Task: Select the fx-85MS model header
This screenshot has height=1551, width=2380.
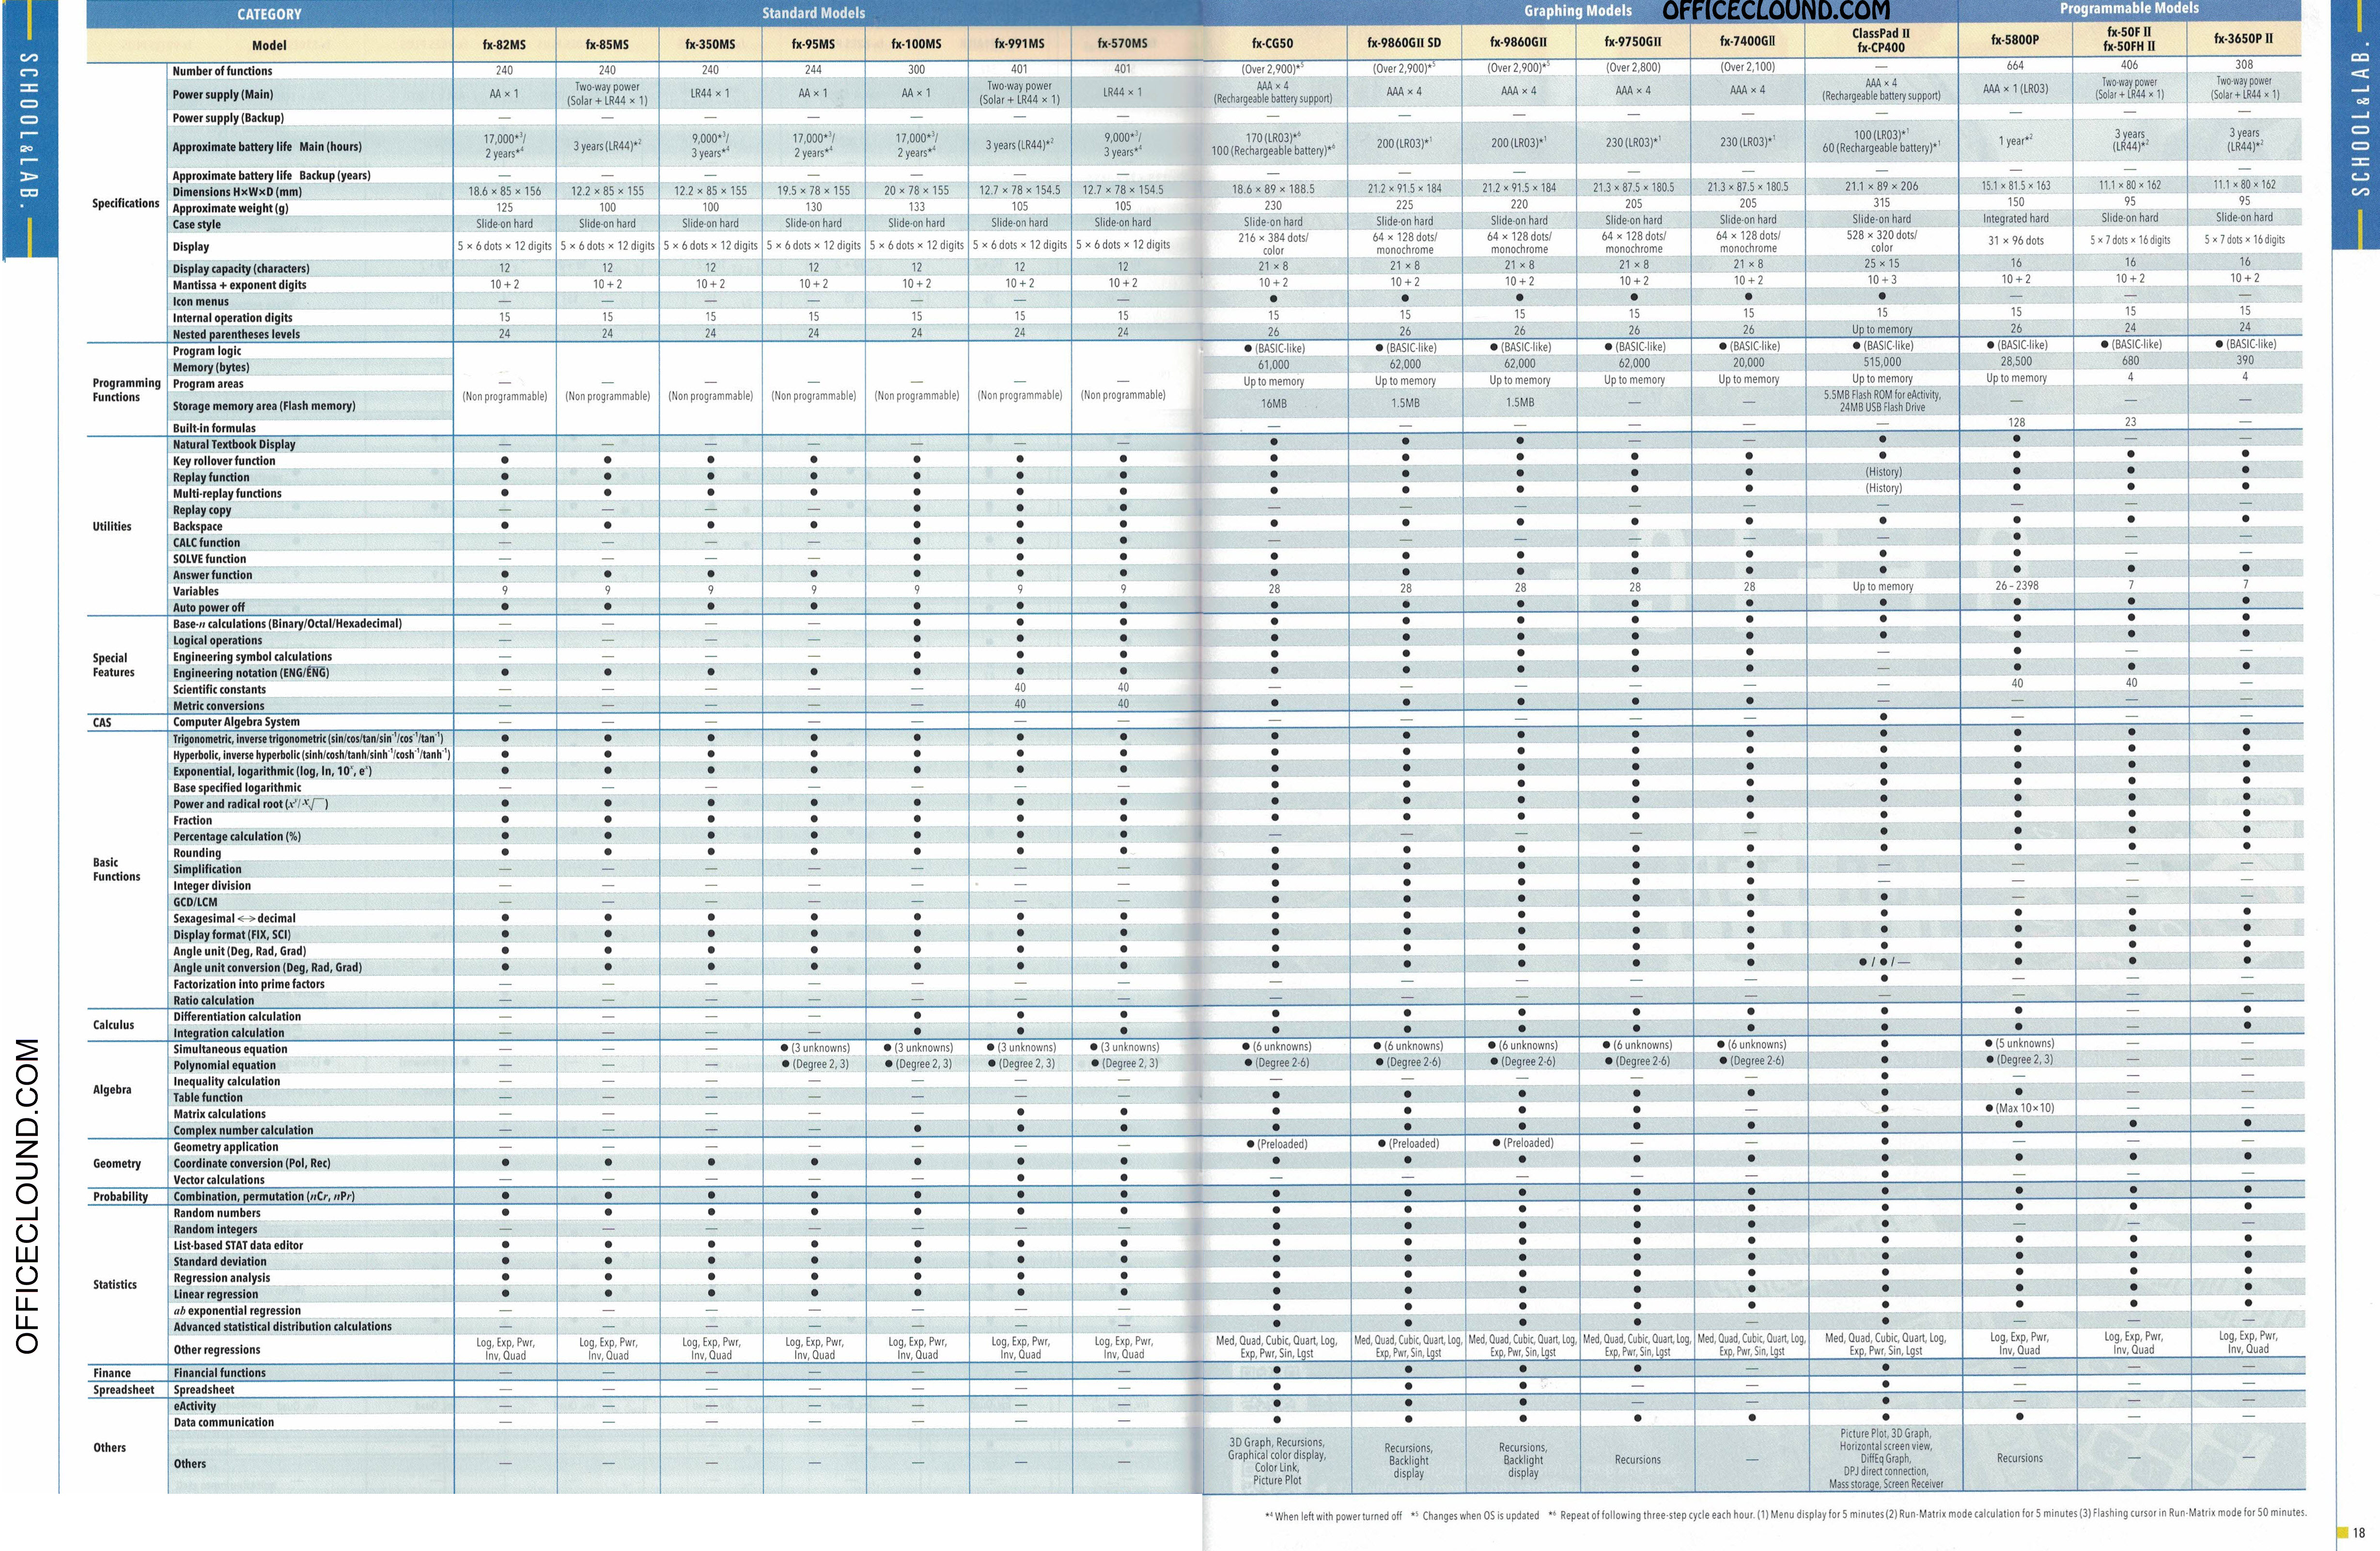Action: coord(607,44)
